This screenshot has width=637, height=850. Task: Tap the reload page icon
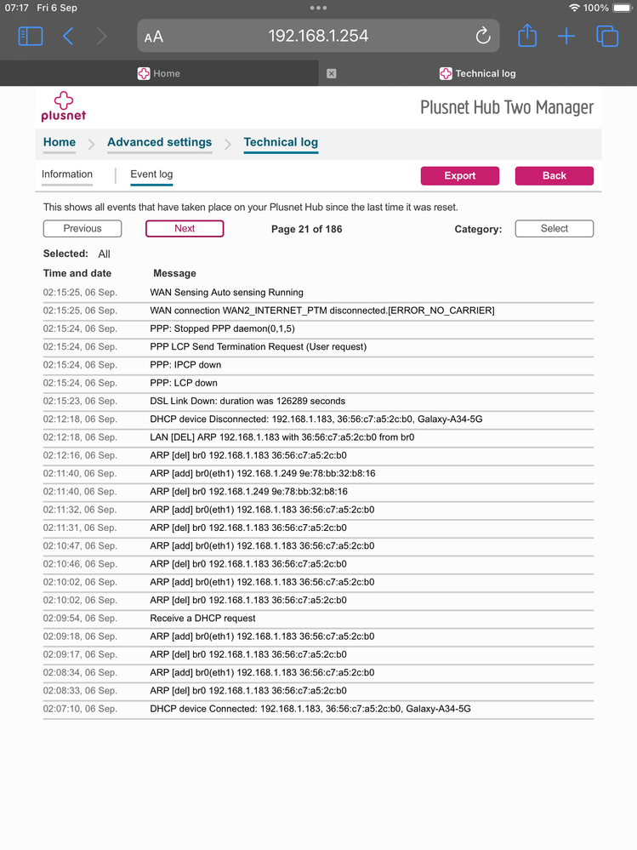tap(482, 36)
